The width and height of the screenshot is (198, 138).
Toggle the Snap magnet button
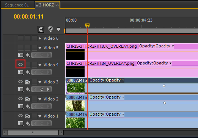pyautogui.click(x=41, y=29)
